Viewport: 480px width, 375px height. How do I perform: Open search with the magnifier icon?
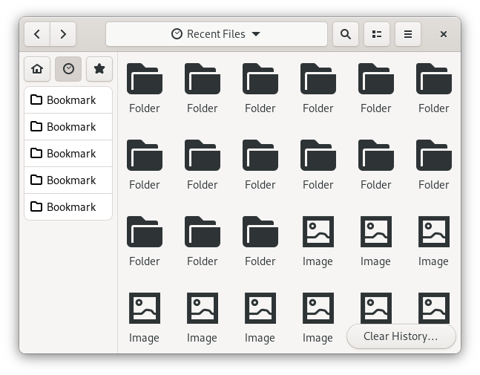(346, 34)
